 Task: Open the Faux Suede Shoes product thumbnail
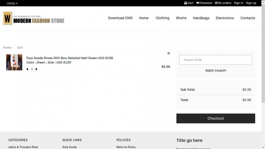point(14,62)
